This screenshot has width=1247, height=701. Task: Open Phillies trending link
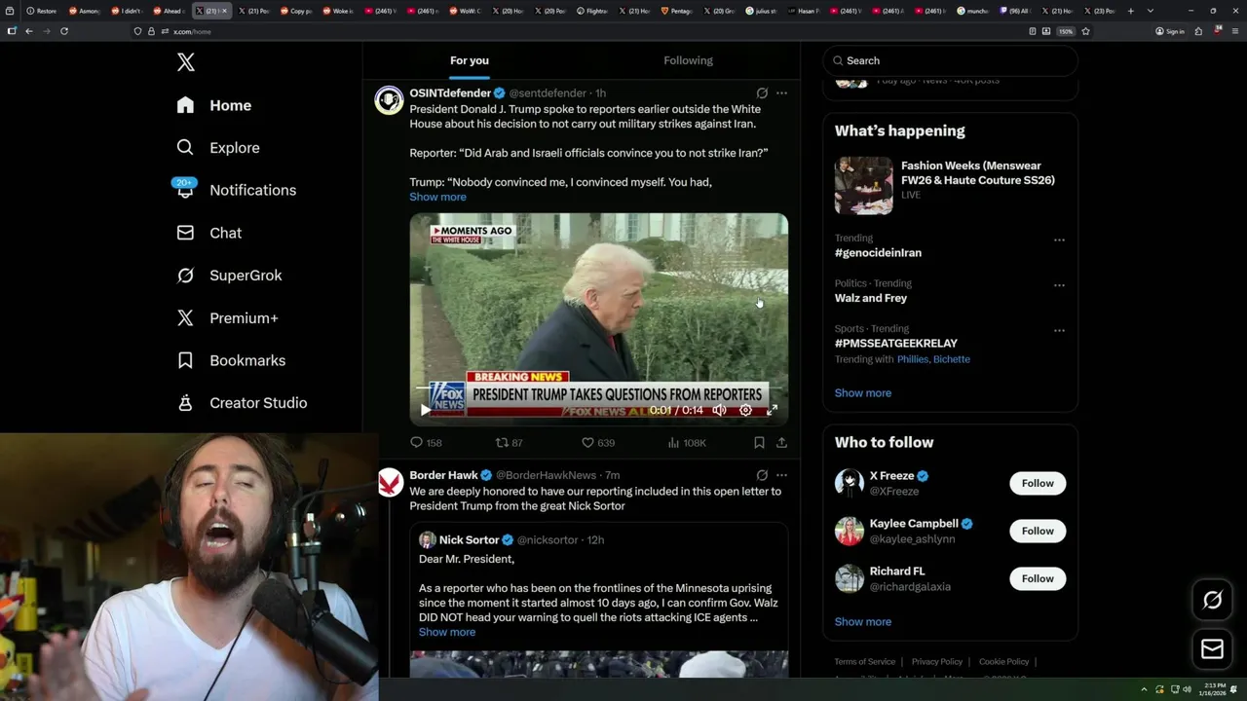[912, 359]
